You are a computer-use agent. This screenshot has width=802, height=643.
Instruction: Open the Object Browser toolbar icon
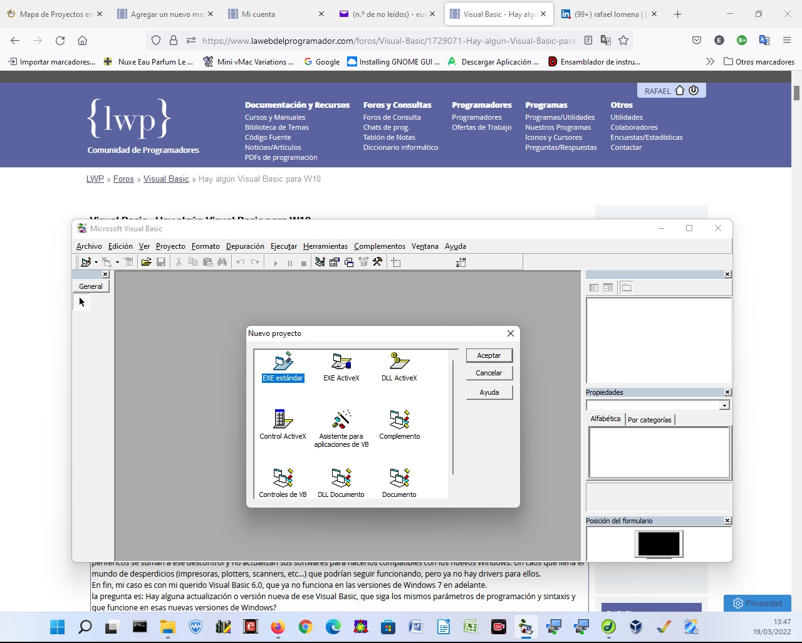click(363, 262)
